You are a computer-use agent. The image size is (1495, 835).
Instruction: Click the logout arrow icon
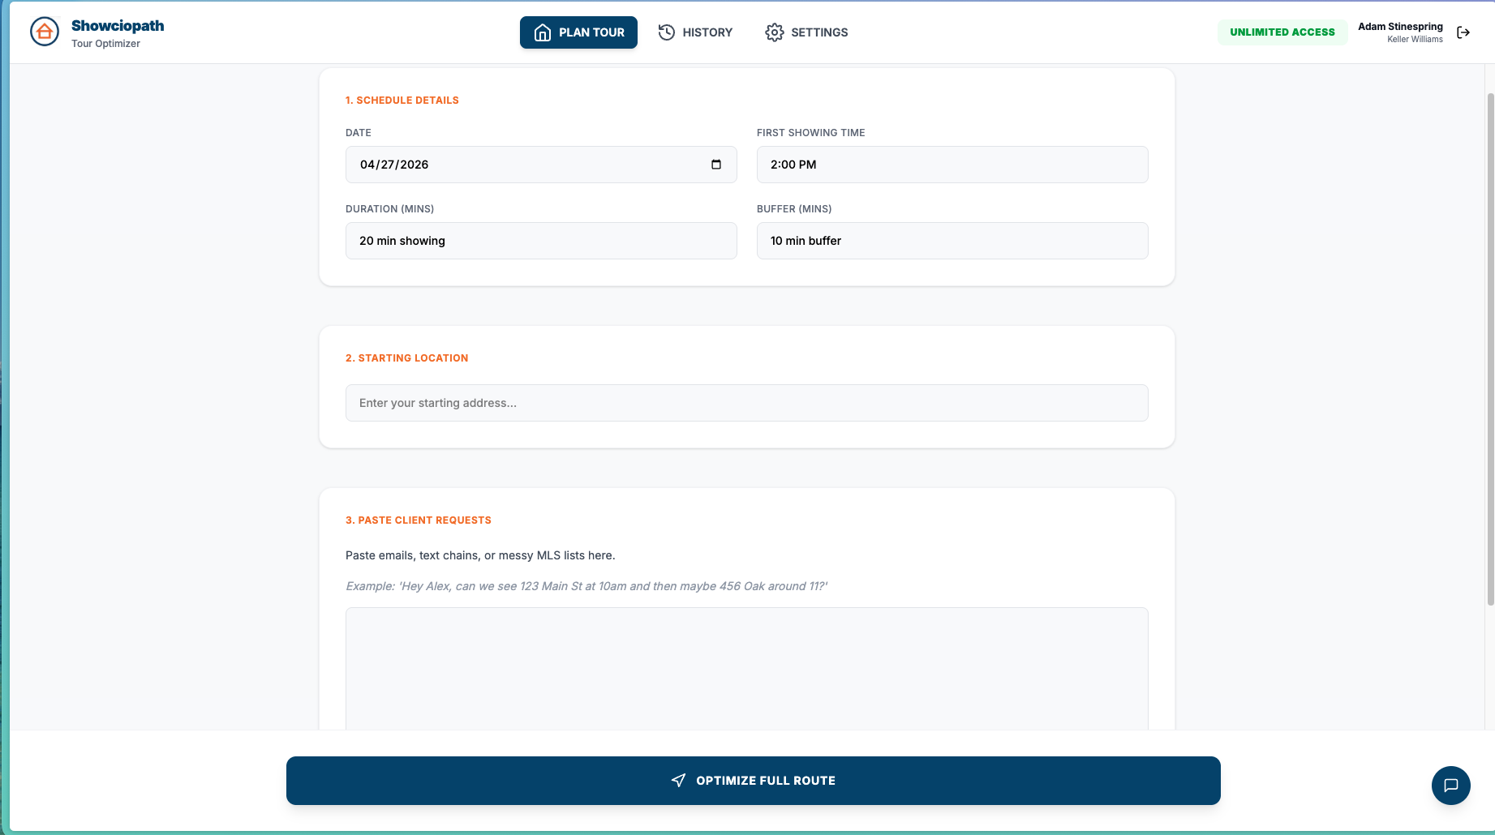(x=1463, y=32)
